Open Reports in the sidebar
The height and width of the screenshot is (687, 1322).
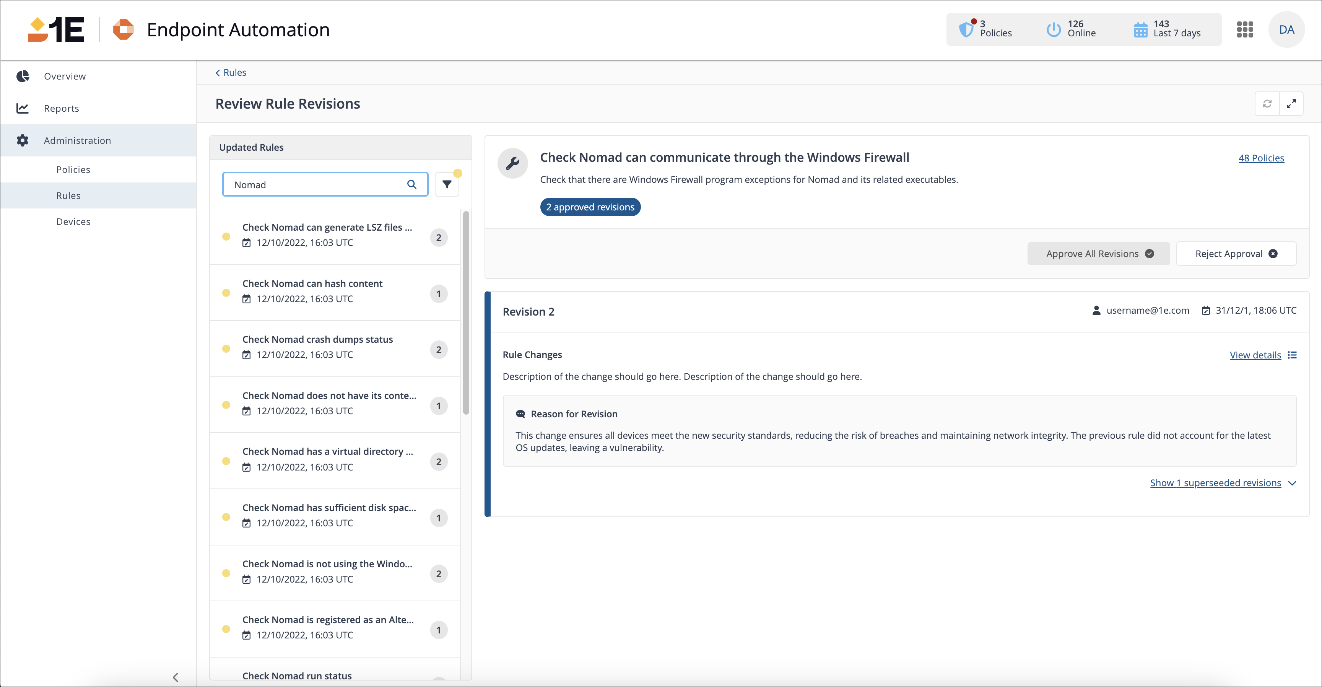62,108
